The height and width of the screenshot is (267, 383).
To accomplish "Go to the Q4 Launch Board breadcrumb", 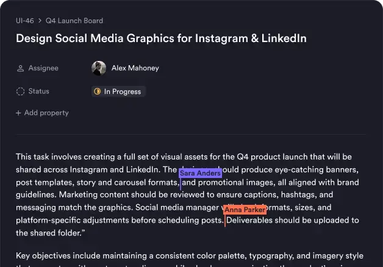I will [x=74, y=21].
